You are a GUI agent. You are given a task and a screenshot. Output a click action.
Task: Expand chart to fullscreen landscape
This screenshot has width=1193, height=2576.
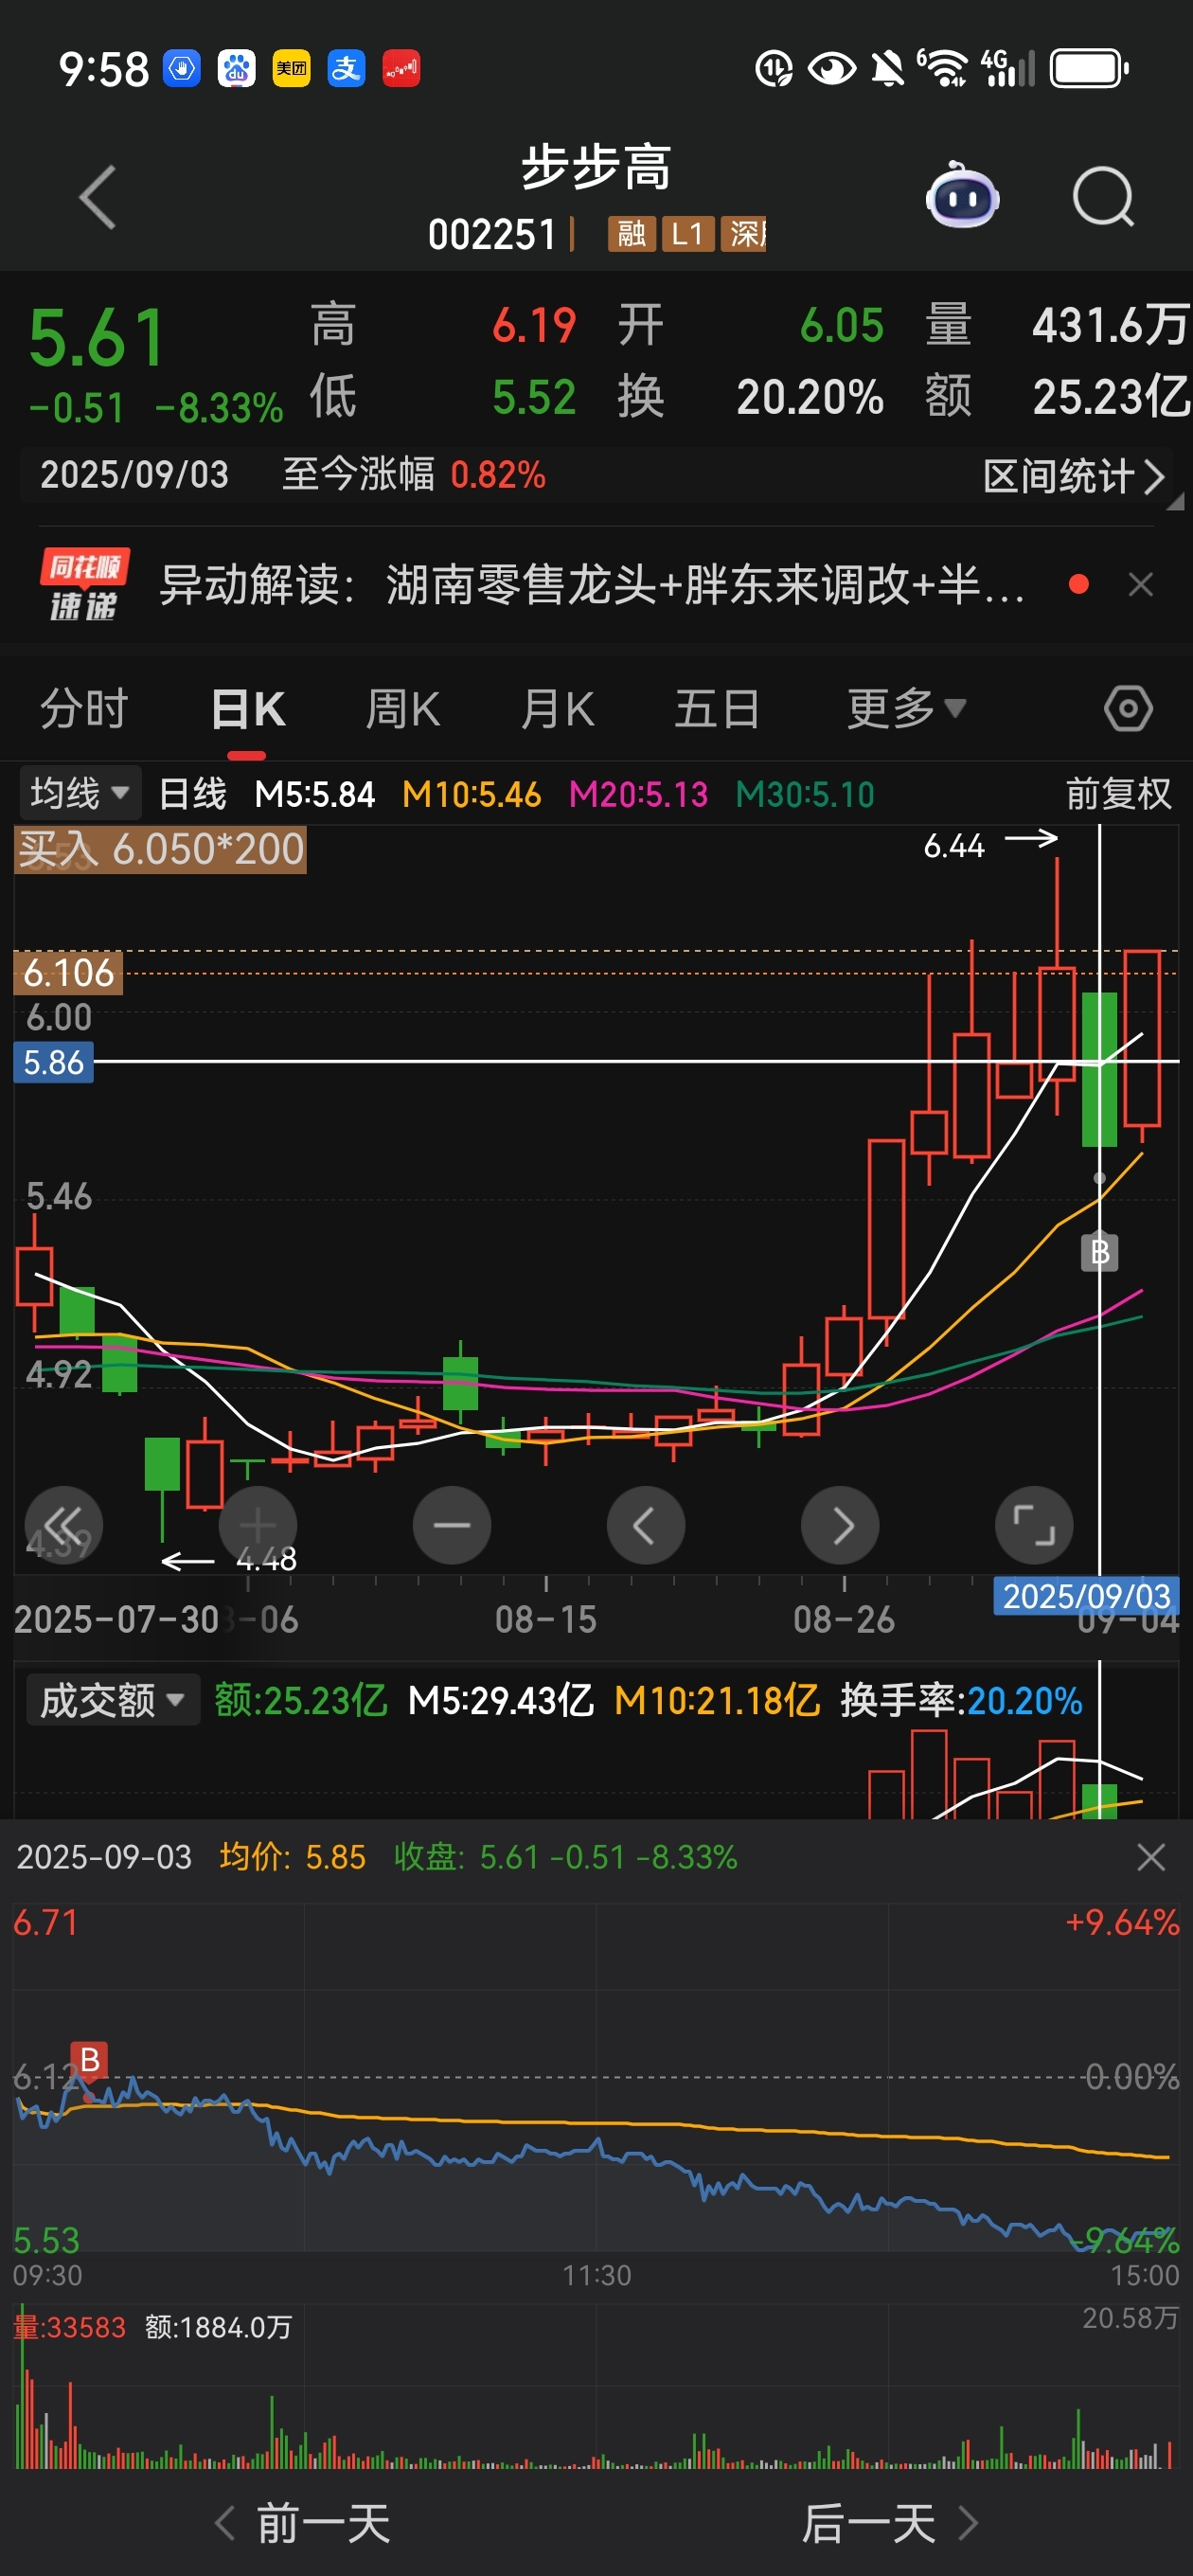tap(1034, 1526)
